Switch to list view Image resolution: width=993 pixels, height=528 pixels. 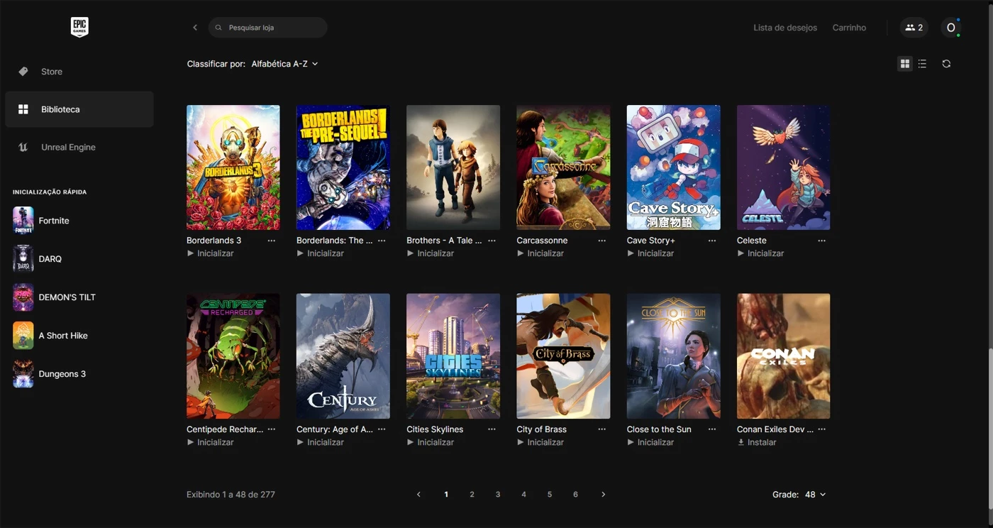pos(922,64)
